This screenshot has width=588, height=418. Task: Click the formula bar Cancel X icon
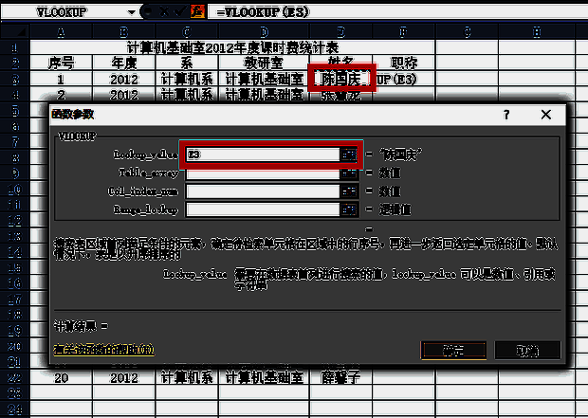tap(163, 13)
